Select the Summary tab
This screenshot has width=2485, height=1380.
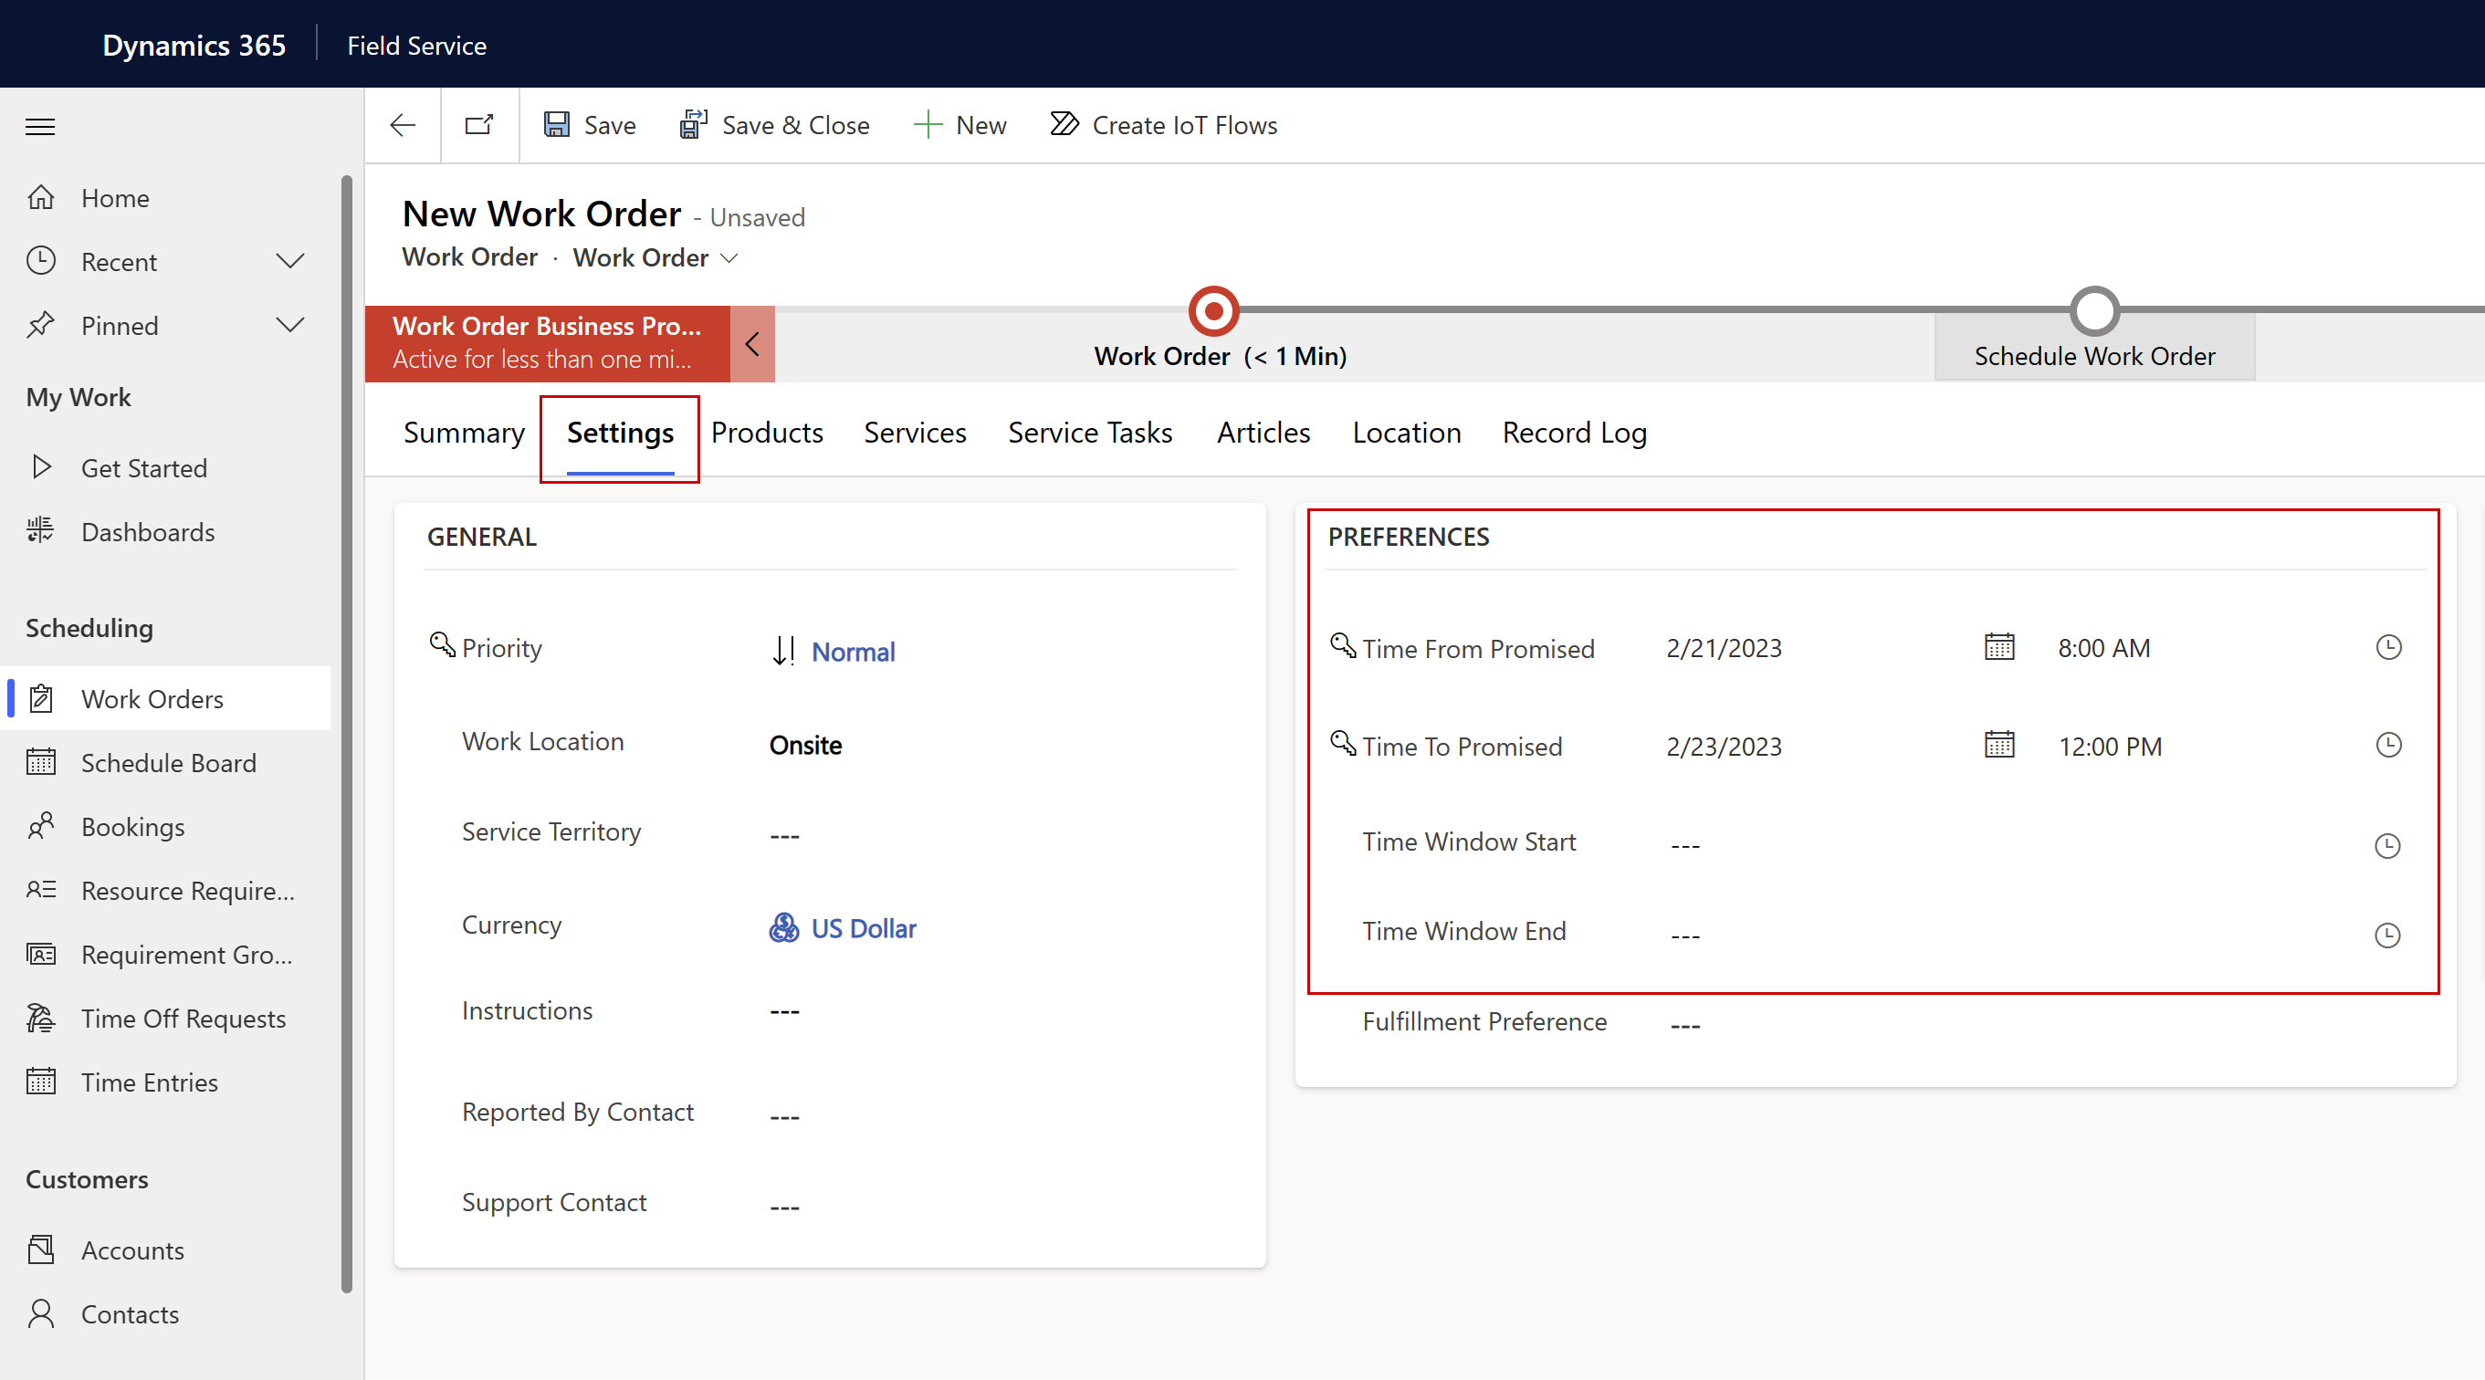coord(464,432)
